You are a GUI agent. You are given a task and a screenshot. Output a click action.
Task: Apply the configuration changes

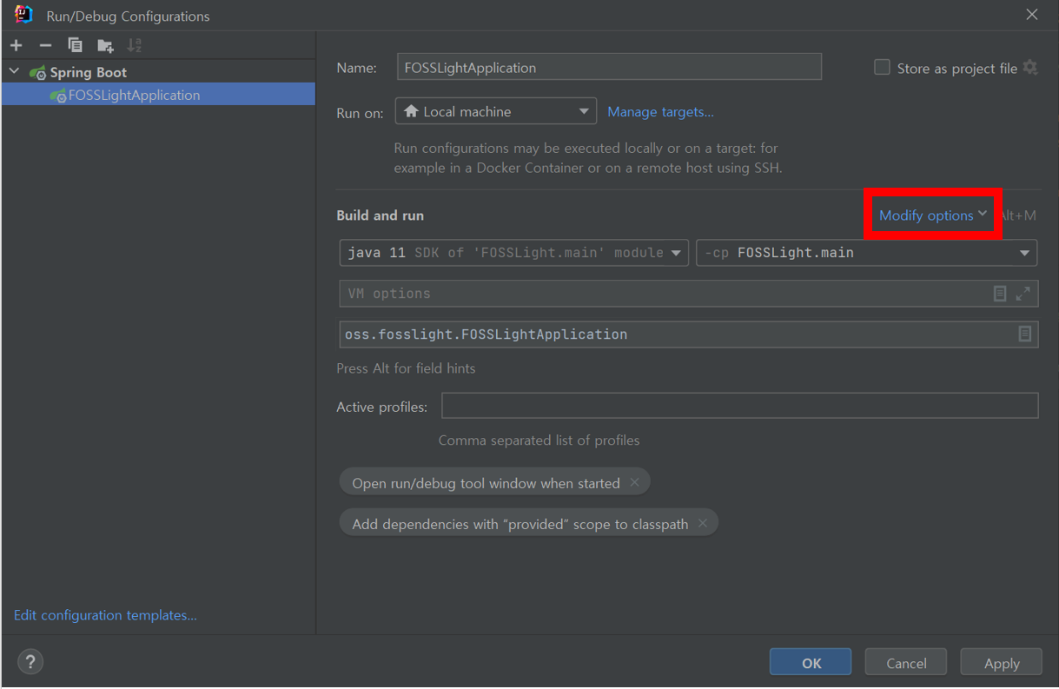tap(1002, 662)
